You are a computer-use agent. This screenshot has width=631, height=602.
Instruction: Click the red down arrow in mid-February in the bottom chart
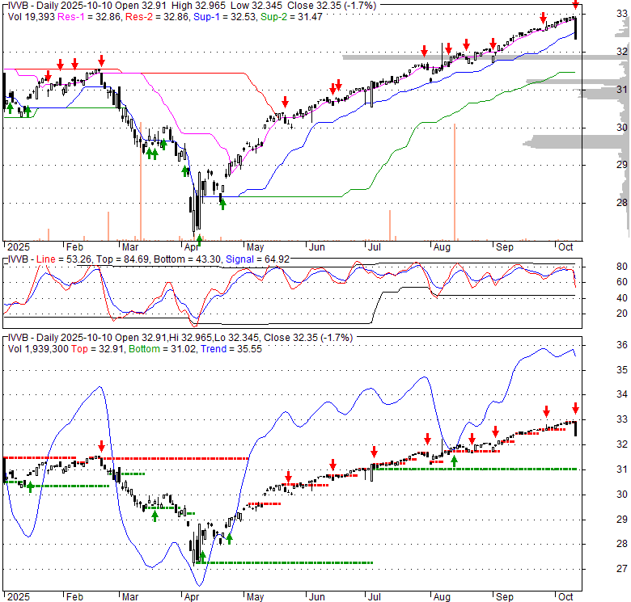101,446
